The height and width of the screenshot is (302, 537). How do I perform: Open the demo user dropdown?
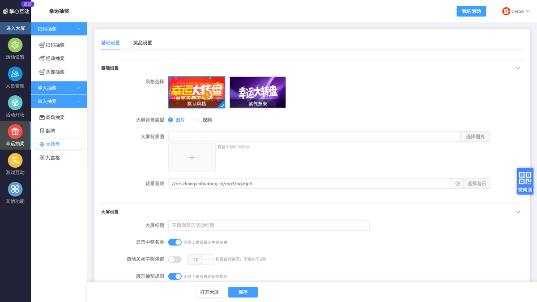click(516, 11)
